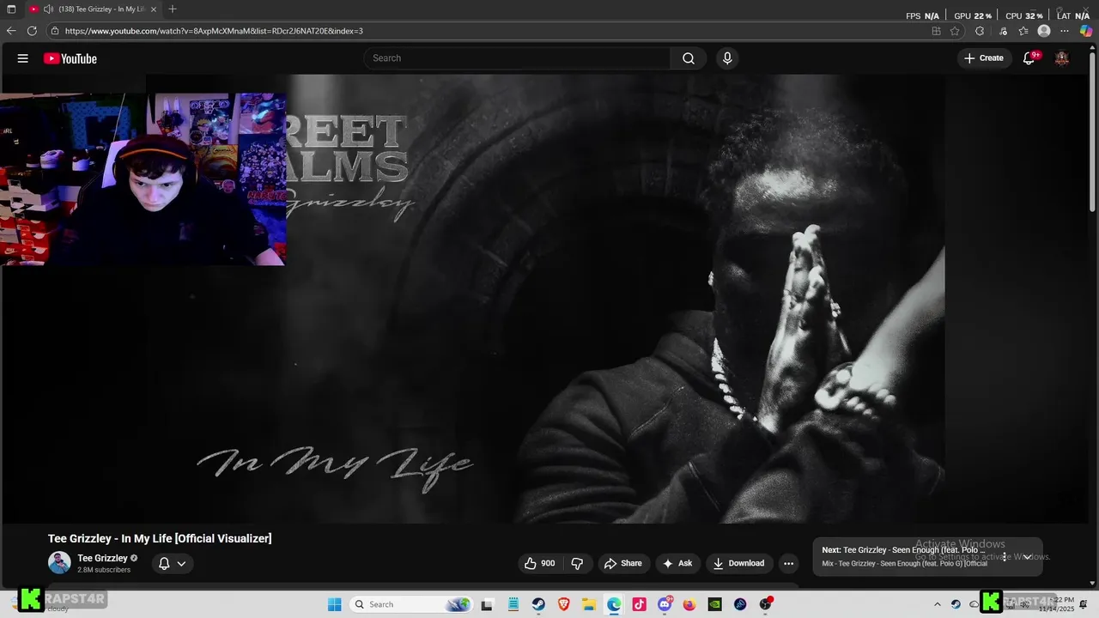
Task: Show hidden system tray icons chevron
Action: click(938, 604)
